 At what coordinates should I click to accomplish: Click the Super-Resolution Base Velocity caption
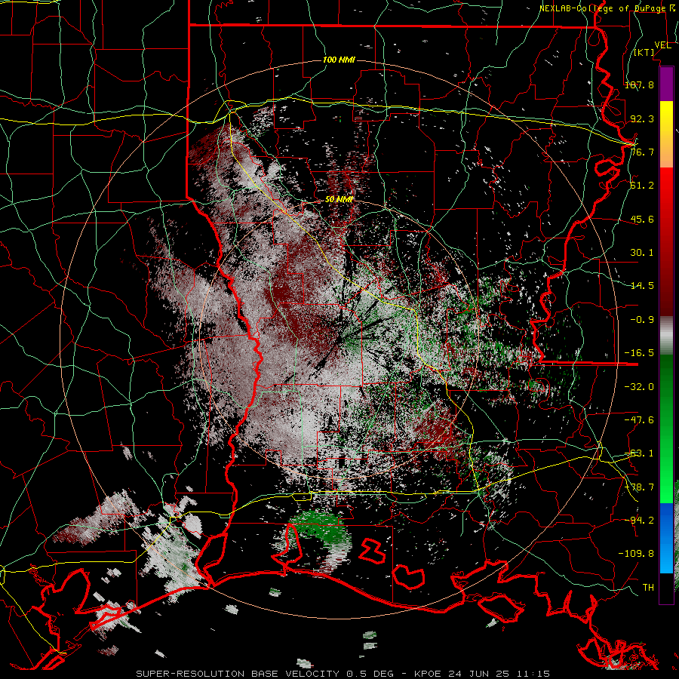coord(343,674)
